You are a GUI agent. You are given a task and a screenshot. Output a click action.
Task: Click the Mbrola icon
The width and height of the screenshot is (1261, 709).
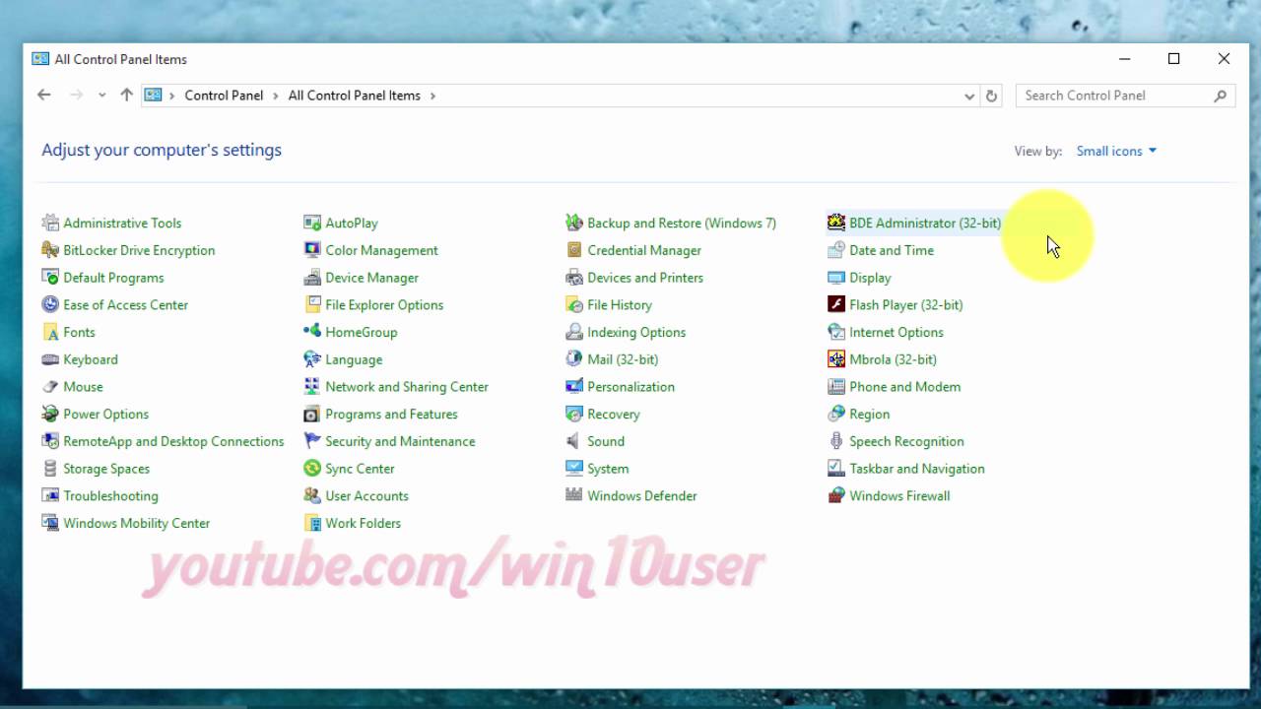coord(836,360)
